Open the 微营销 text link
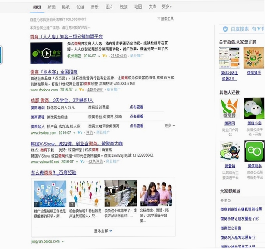Screen dimensions: 265x249 pos(230,166)
